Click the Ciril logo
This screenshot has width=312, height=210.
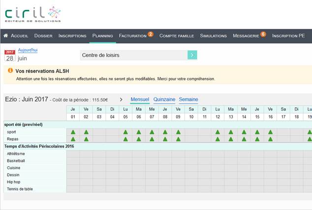point(33,13)
